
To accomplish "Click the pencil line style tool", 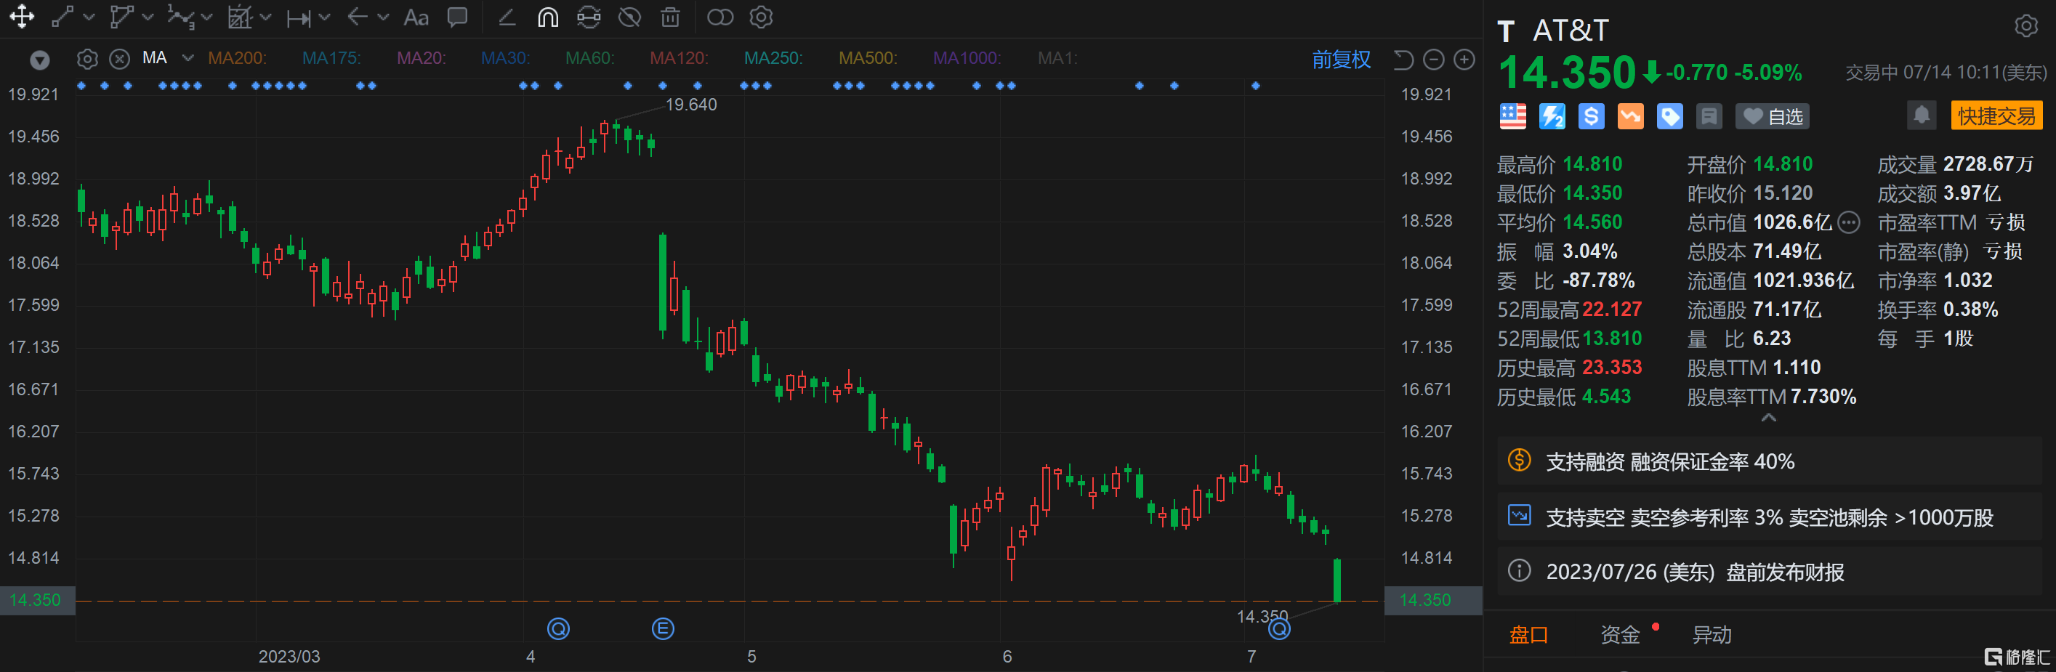I will pyautogui.click(x=506, y=17).
